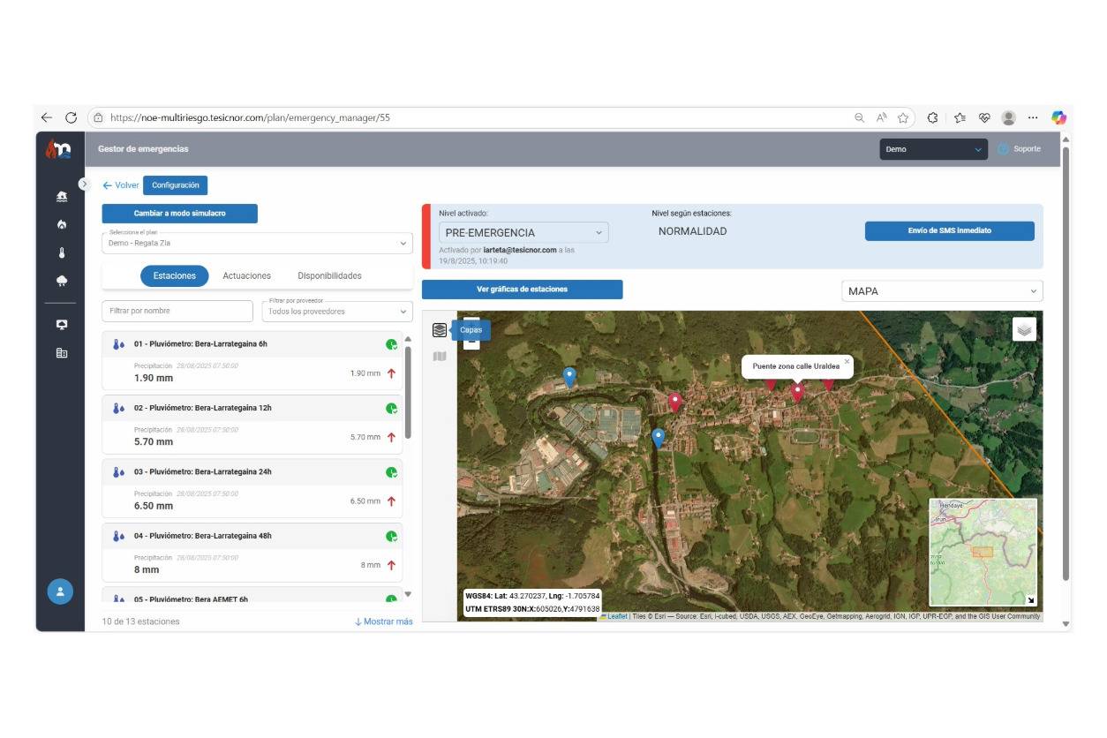
Task: Click the 'Envío de SMS inmediato' button
Action: [x=951, y=230]
